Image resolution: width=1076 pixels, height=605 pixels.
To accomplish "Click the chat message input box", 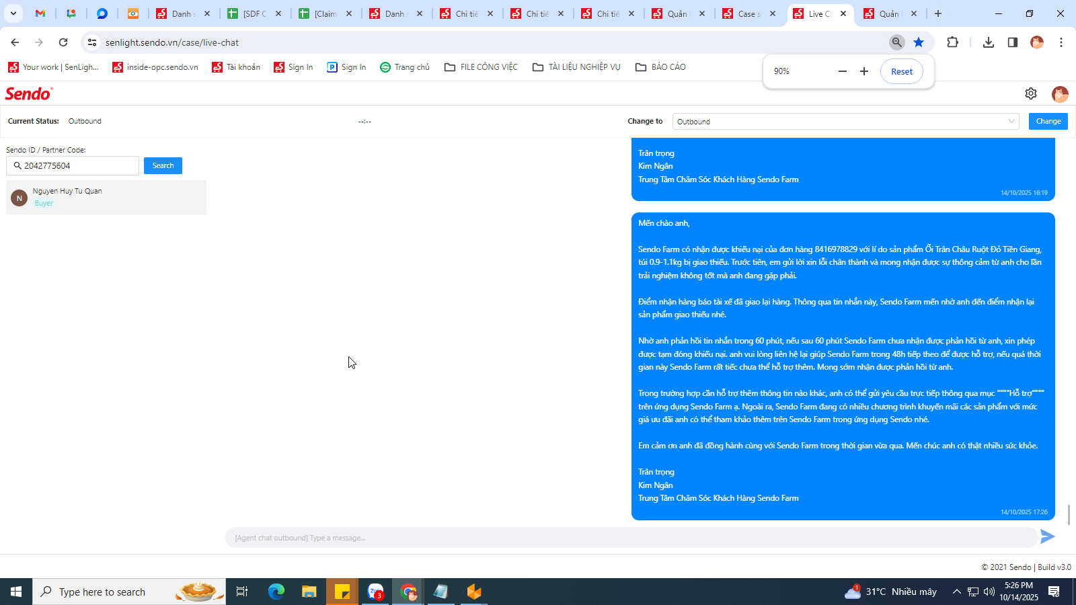I will pos(631,538).
